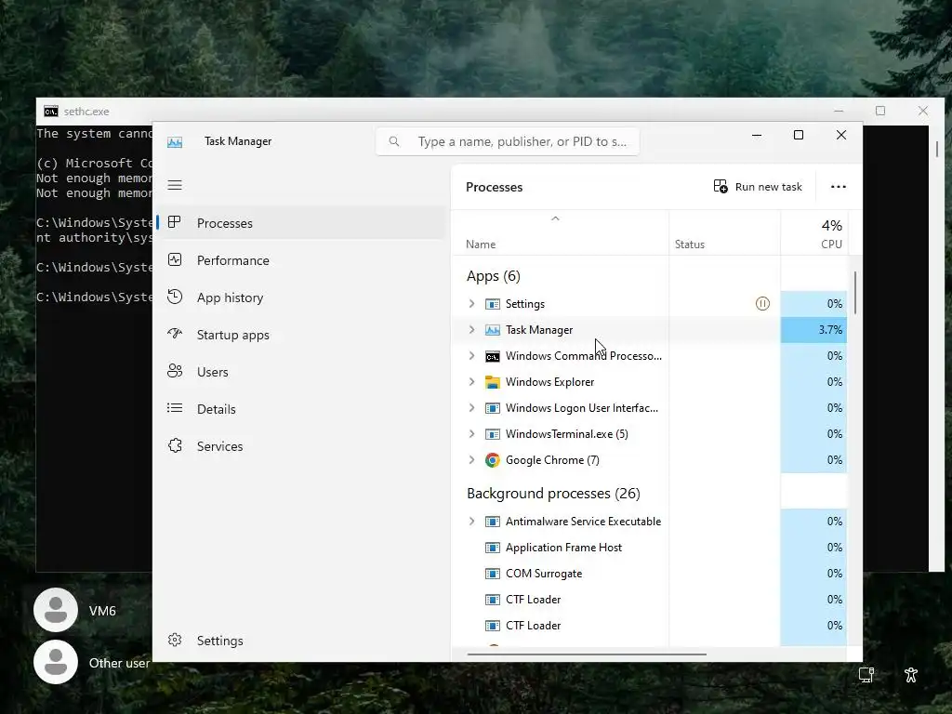The width and height of the screenshot is (952, 714).
Task: Click the Windows Logon User Interface icon
Action: 493,408
